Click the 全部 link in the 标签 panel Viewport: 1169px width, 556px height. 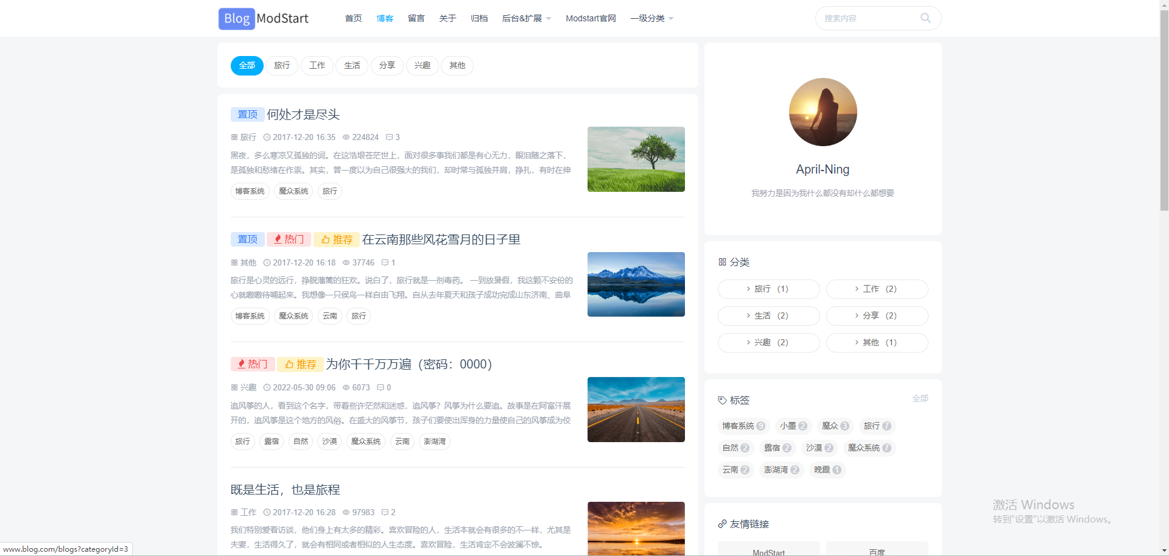[920, 398]
